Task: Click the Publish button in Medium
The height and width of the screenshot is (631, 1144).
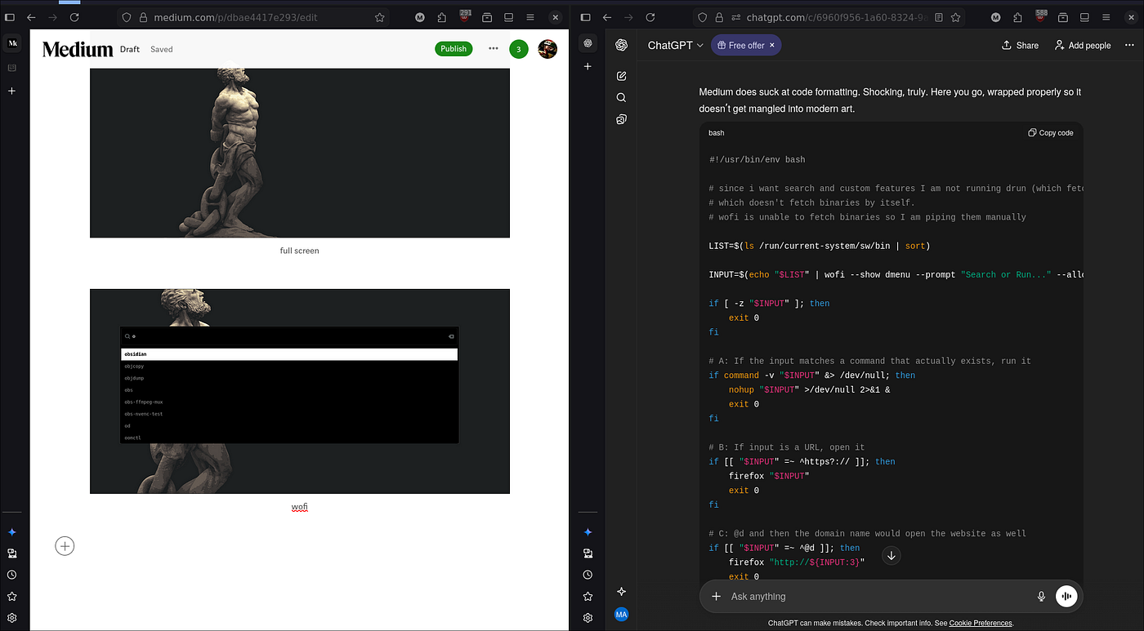Action: tap(454, 49)
